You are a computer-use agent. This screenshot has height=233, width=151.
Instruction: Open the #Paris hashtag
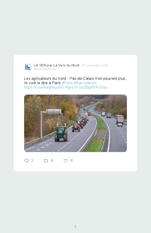click(67, 83)
